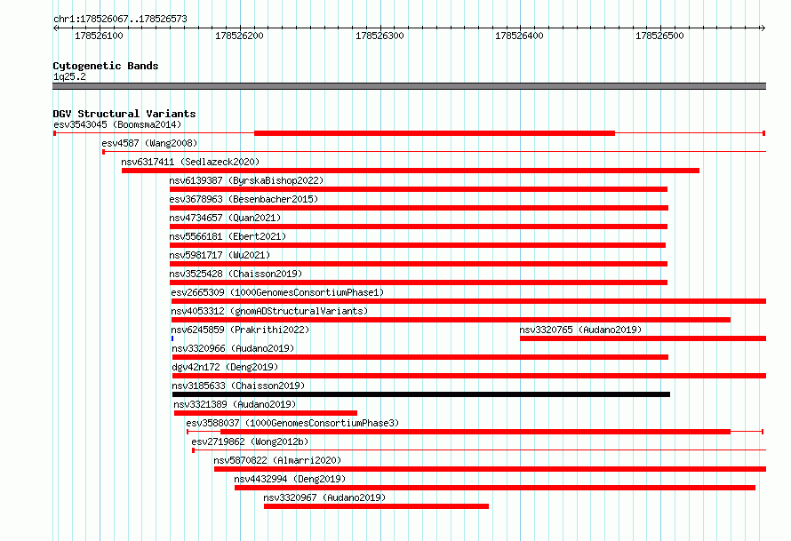Click esv3678963 (Besenbacher2015) label
This screenshot has width=791, height=541.
tap(244, 199)
